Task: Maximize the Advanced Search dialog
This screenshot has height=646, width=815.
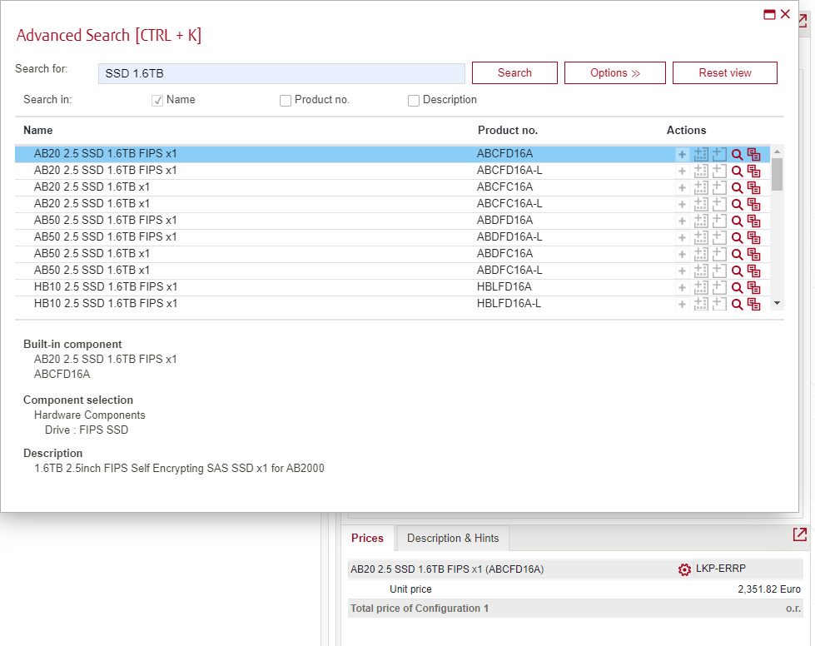Action: click(x=769, y=14)
